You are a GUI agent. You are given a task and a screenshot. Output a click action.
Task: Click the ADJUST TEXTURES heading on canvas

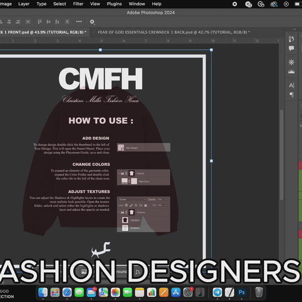tap(89, 192)
